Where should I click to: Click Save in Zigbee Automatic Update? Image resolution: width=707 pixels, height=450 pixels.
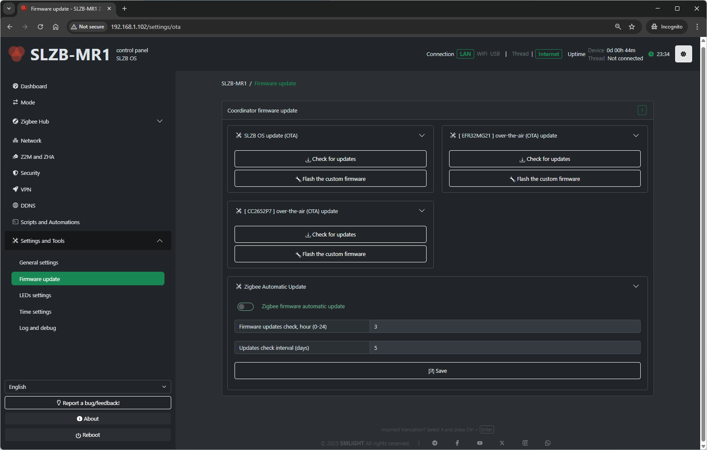tap(437, 371)
